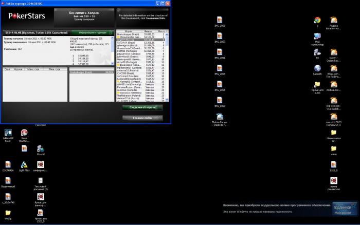This screenshot has width=360, height=225.
Task: Open the IMG_2055 image file
Action: (x=220, y=20)
